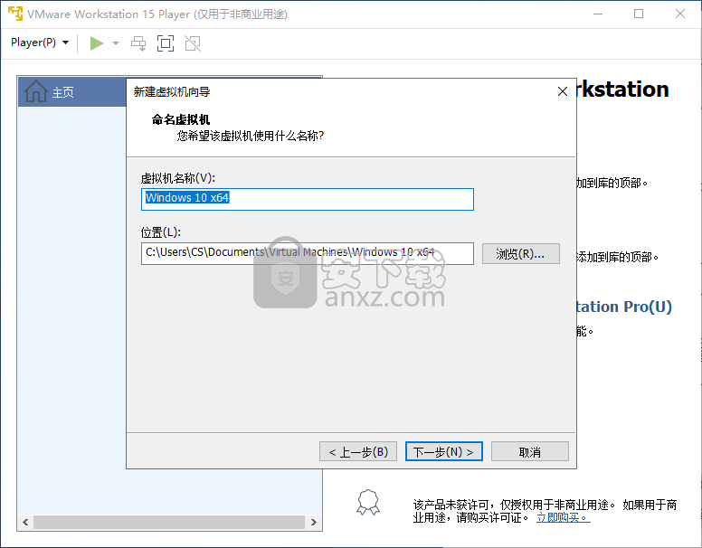Close the VMware Workstation Player window
This screenshot has width=702, height=548.
680,14
